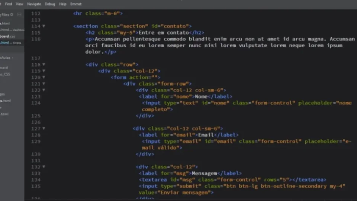The height and width of the screenshot is (201, 357).
Task: Click the placeholder 'mail válido' text
Action: pos(161,148)
